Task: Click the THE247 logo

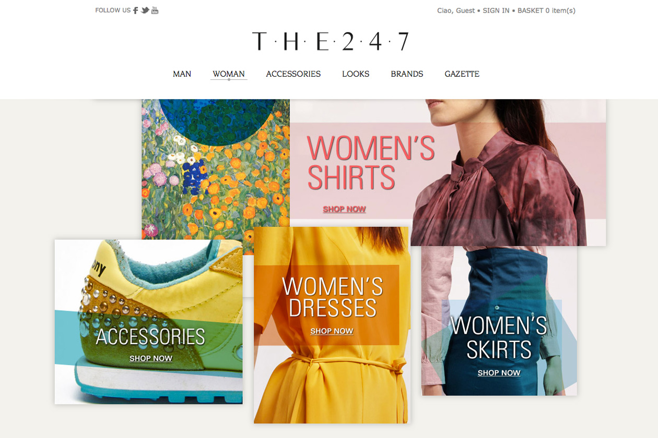Action: click(330, 42)
